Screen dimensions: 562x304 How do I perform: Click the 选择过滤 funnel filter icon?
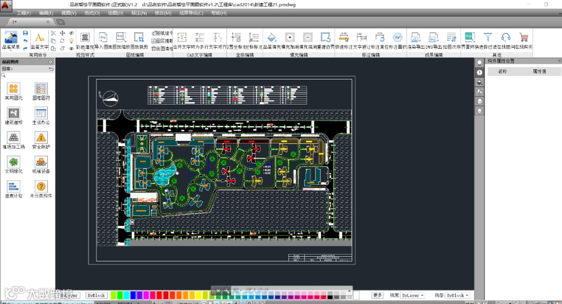coord(488,37)
